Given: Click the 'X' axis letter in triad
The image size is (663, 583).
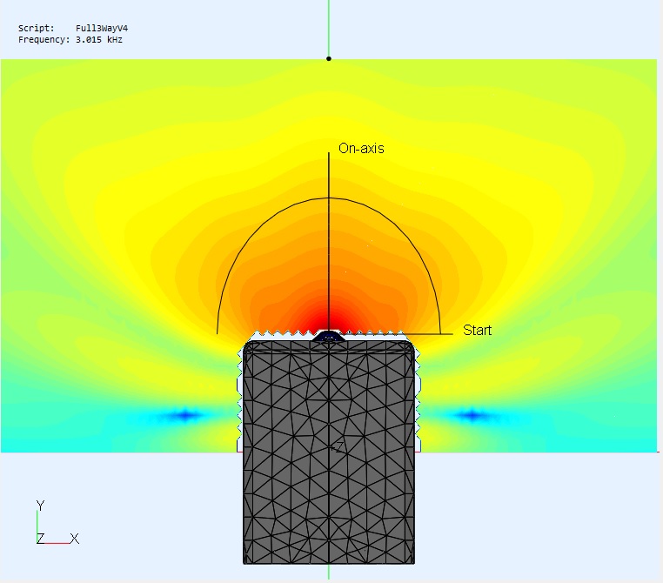Looking at the screenshot, I should [x=75, y=539].
